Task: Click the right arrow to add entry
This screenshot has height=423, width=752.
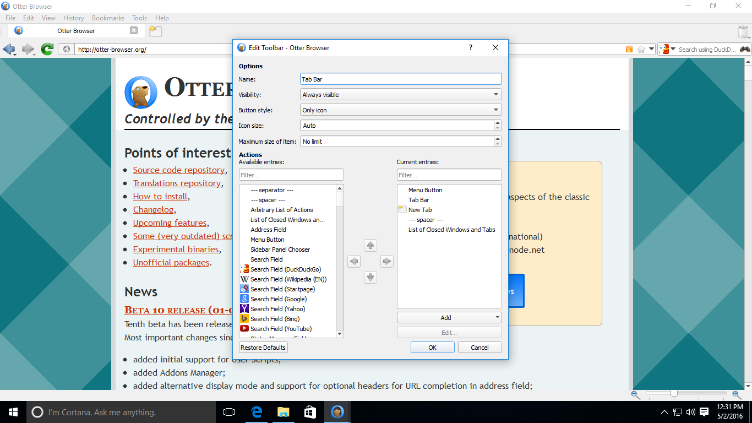Action: tap(387, 261)
